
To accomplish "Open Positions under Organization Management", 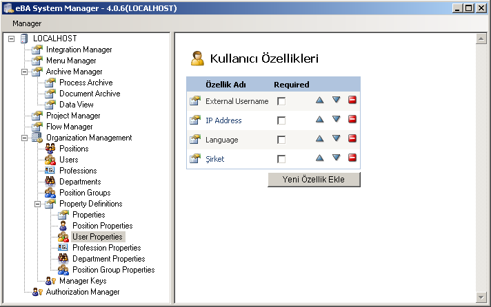I will click(74, 149).
